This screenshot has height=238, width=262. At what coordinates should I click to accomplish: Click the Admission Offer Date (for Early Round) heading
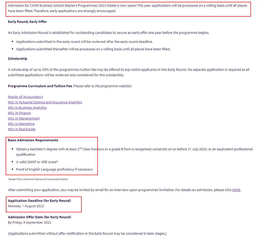point(39,217)
